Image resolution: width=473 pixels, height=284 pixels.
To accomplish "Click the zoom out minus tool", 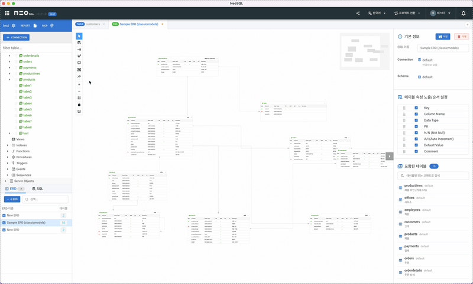I will (x=79, y=91).
